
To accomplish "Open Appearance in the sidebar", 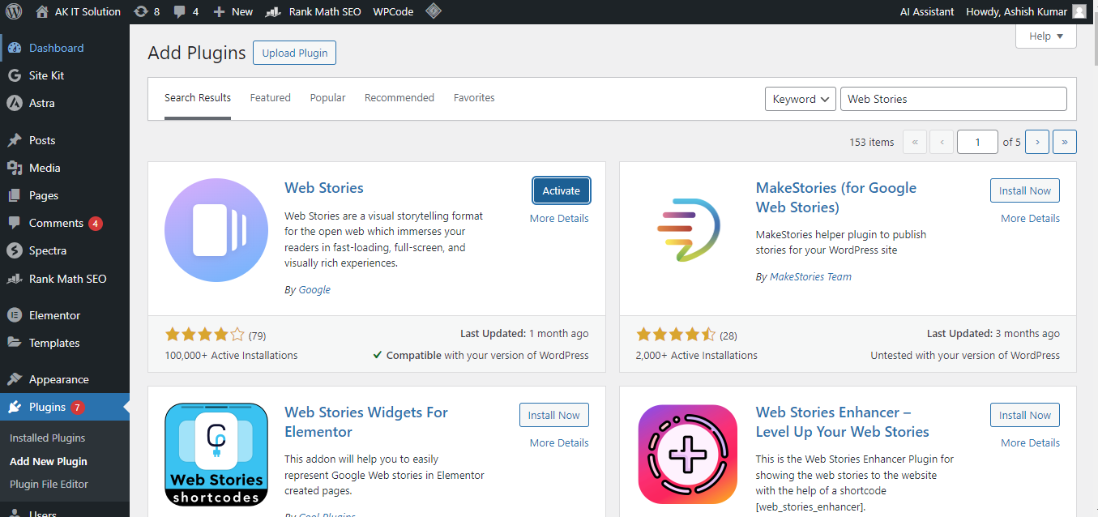I will pyautogui.click(x=65, y=379).
